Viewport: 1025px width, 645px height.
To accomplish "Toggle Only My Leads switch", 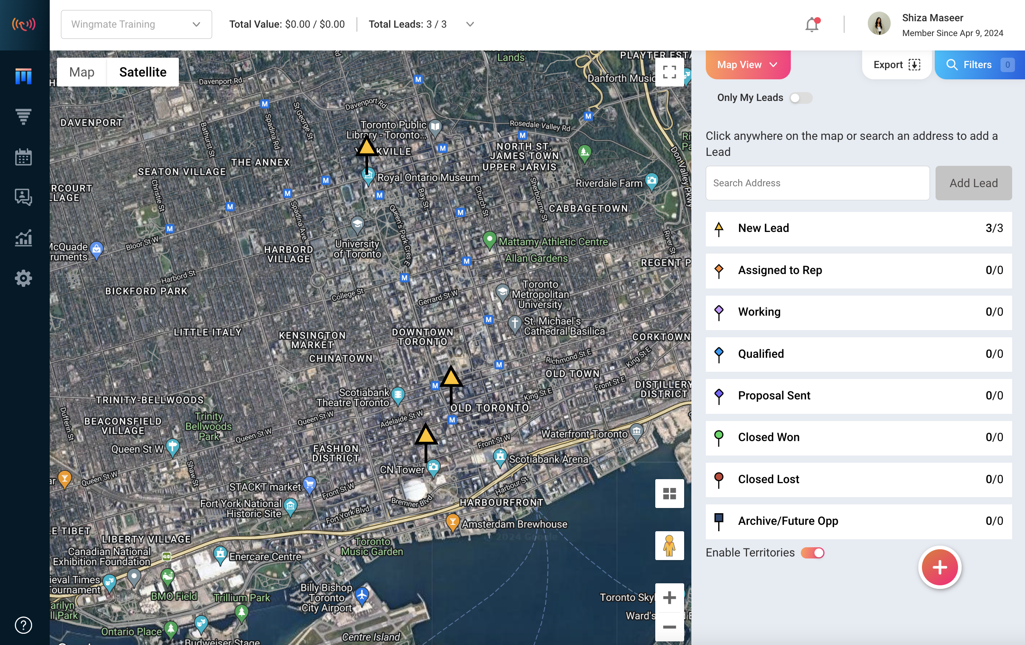I will coord(800,98).
